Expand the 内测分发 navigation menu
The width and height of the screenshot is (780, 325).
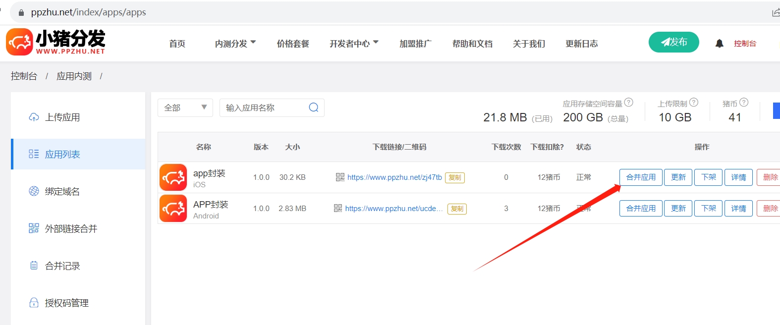[x=235, y=44]
